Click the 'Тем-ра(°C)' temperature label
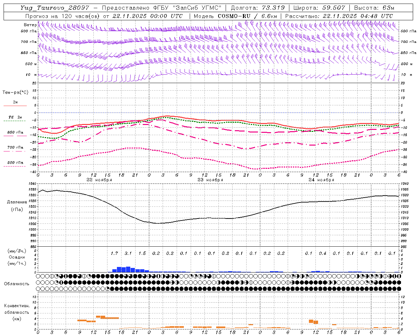 15,93
